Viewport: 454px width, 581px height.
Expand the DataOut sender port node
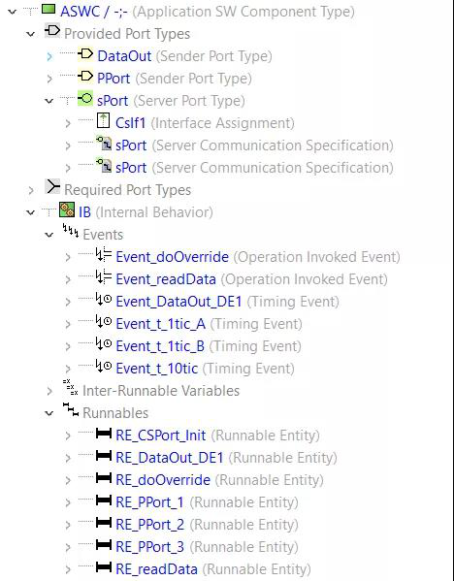[x=49, y=56]
